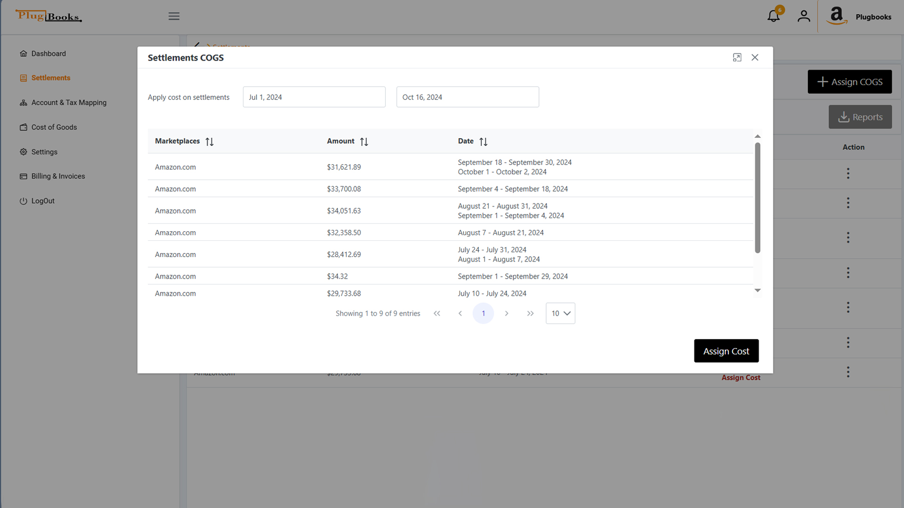Click the table vertical scrollbar

[x=757, y=198]
